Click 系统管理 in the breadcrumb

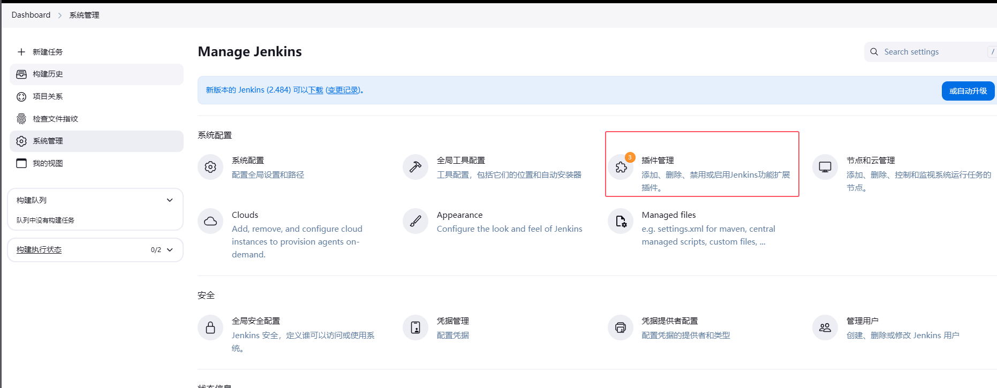point(84,15)
